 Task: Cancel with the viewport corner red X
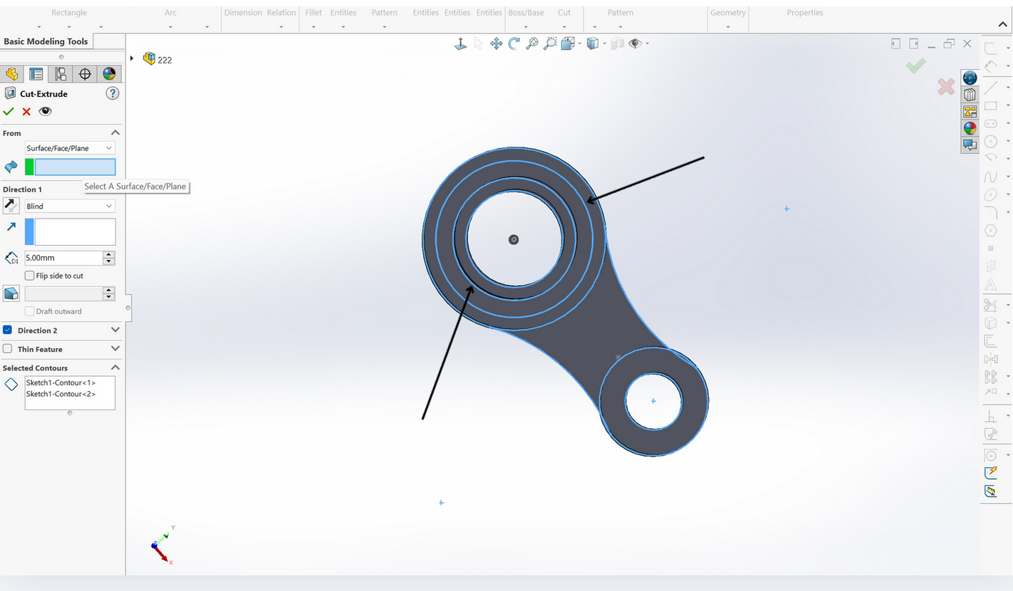pos(946,87)
